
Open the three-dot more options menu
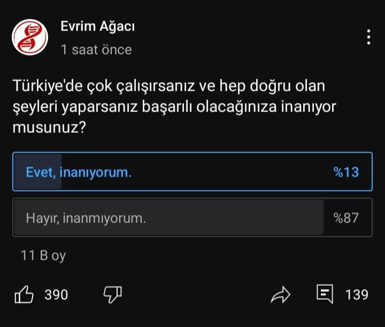point(368,37)
